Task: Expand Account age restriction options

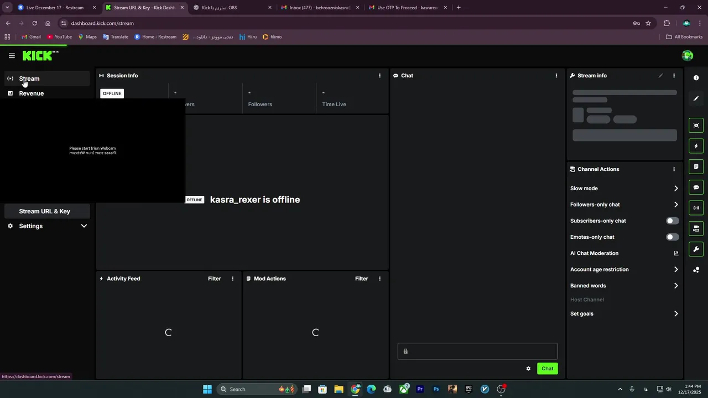Action: [676, 270]
